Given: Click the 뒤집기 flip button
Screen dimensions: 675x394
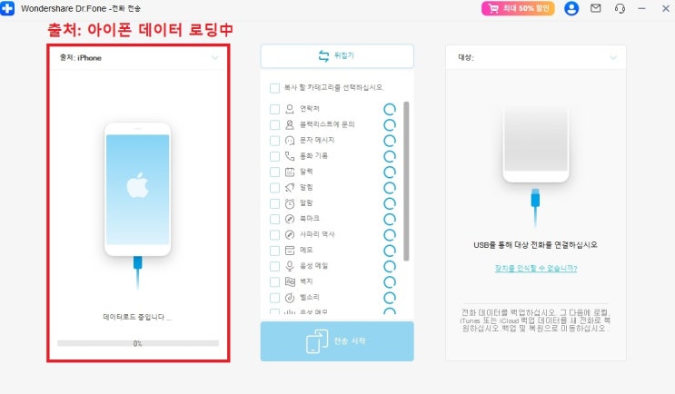Looking at the screenshot, I should click(x=337, y=56).
